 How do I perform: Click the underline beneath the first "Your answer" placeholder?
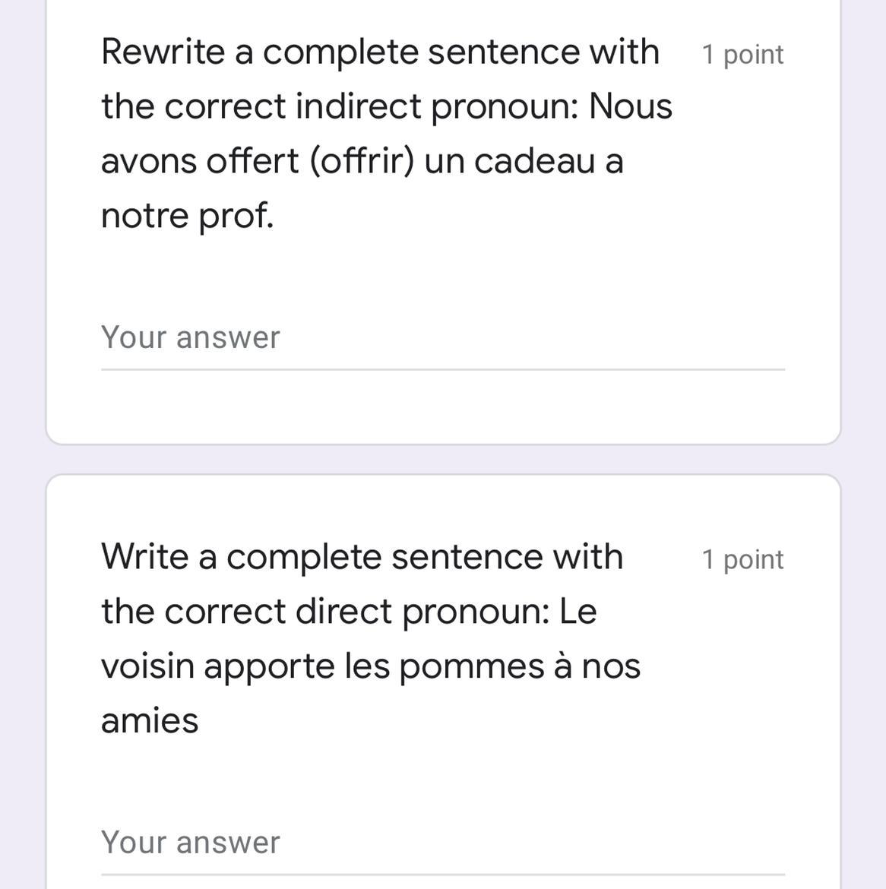pyautogui.click(x=443, y=370)
